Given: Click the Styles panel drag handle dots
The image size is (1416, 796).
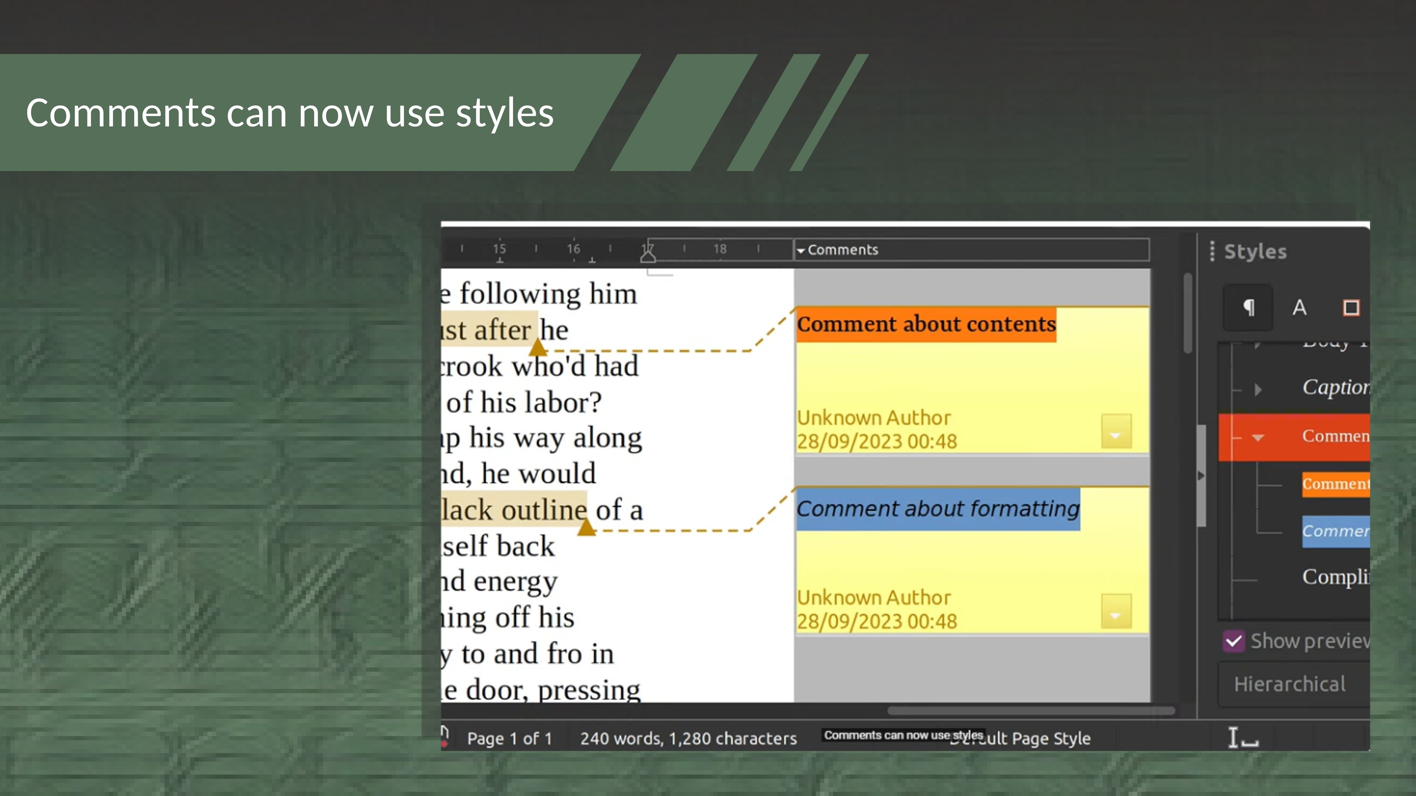Looking at the screenshot, I should [x=1212, y=251].
